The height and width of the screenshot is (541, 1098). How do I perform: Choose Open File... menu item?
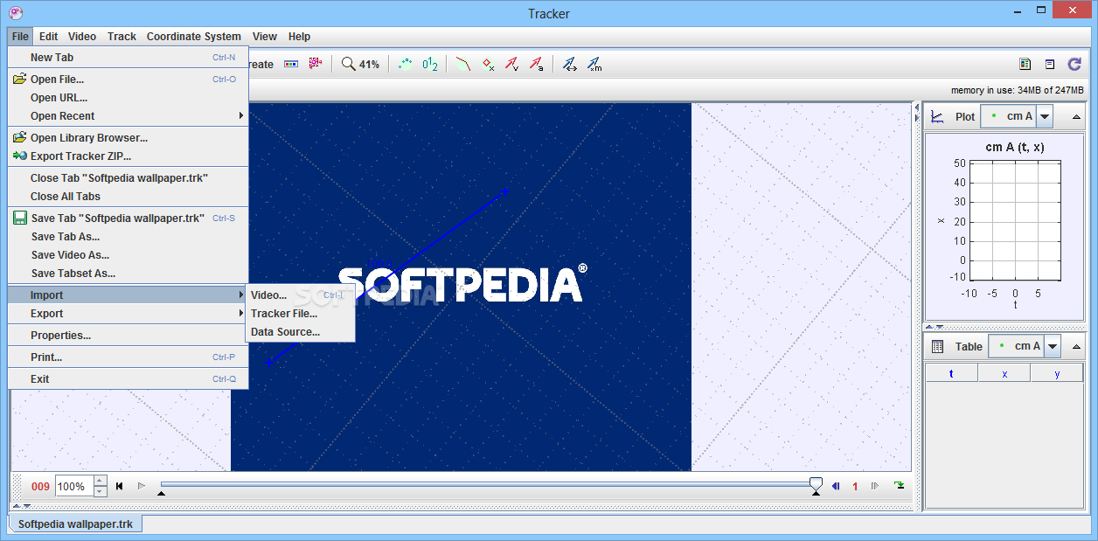(x=129, y=79)
